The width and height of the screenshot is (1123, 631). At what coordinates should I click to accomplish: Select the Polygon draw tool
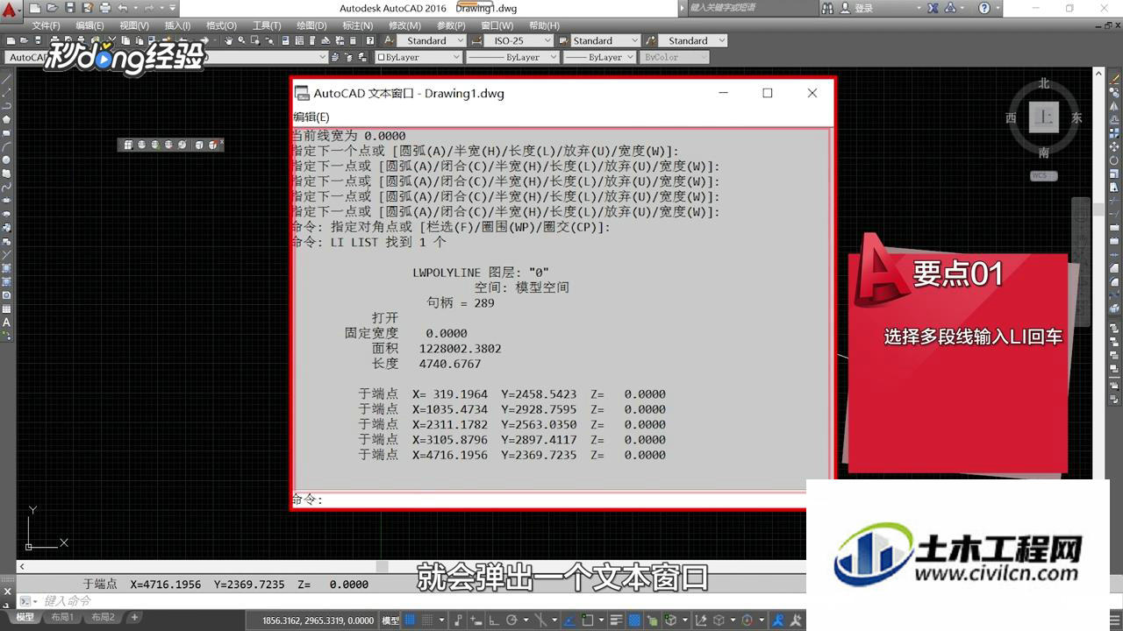point(6,119)
